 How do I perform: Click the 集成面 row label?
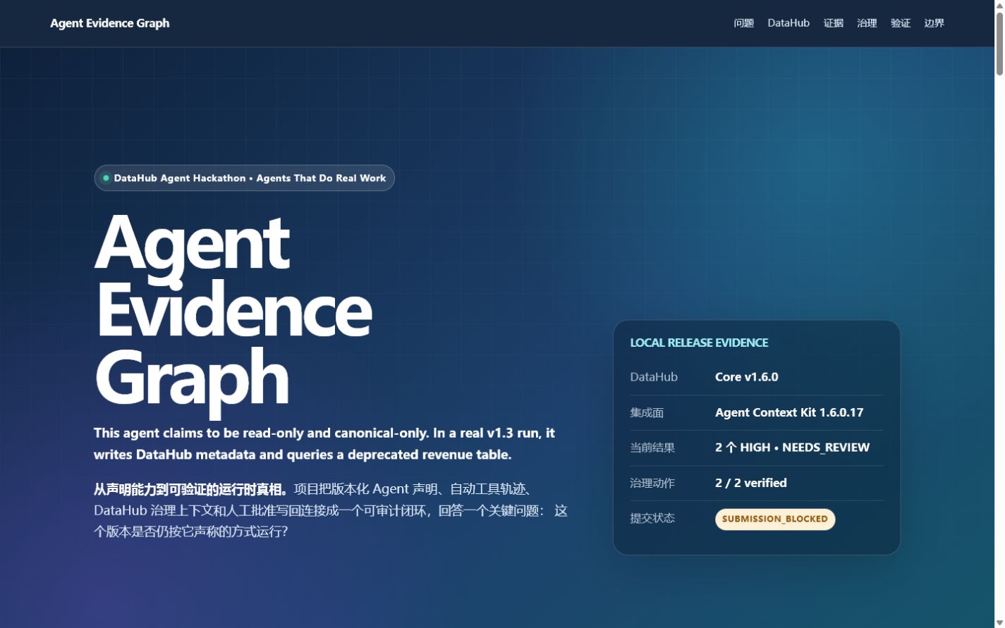(x=647, y=413)
